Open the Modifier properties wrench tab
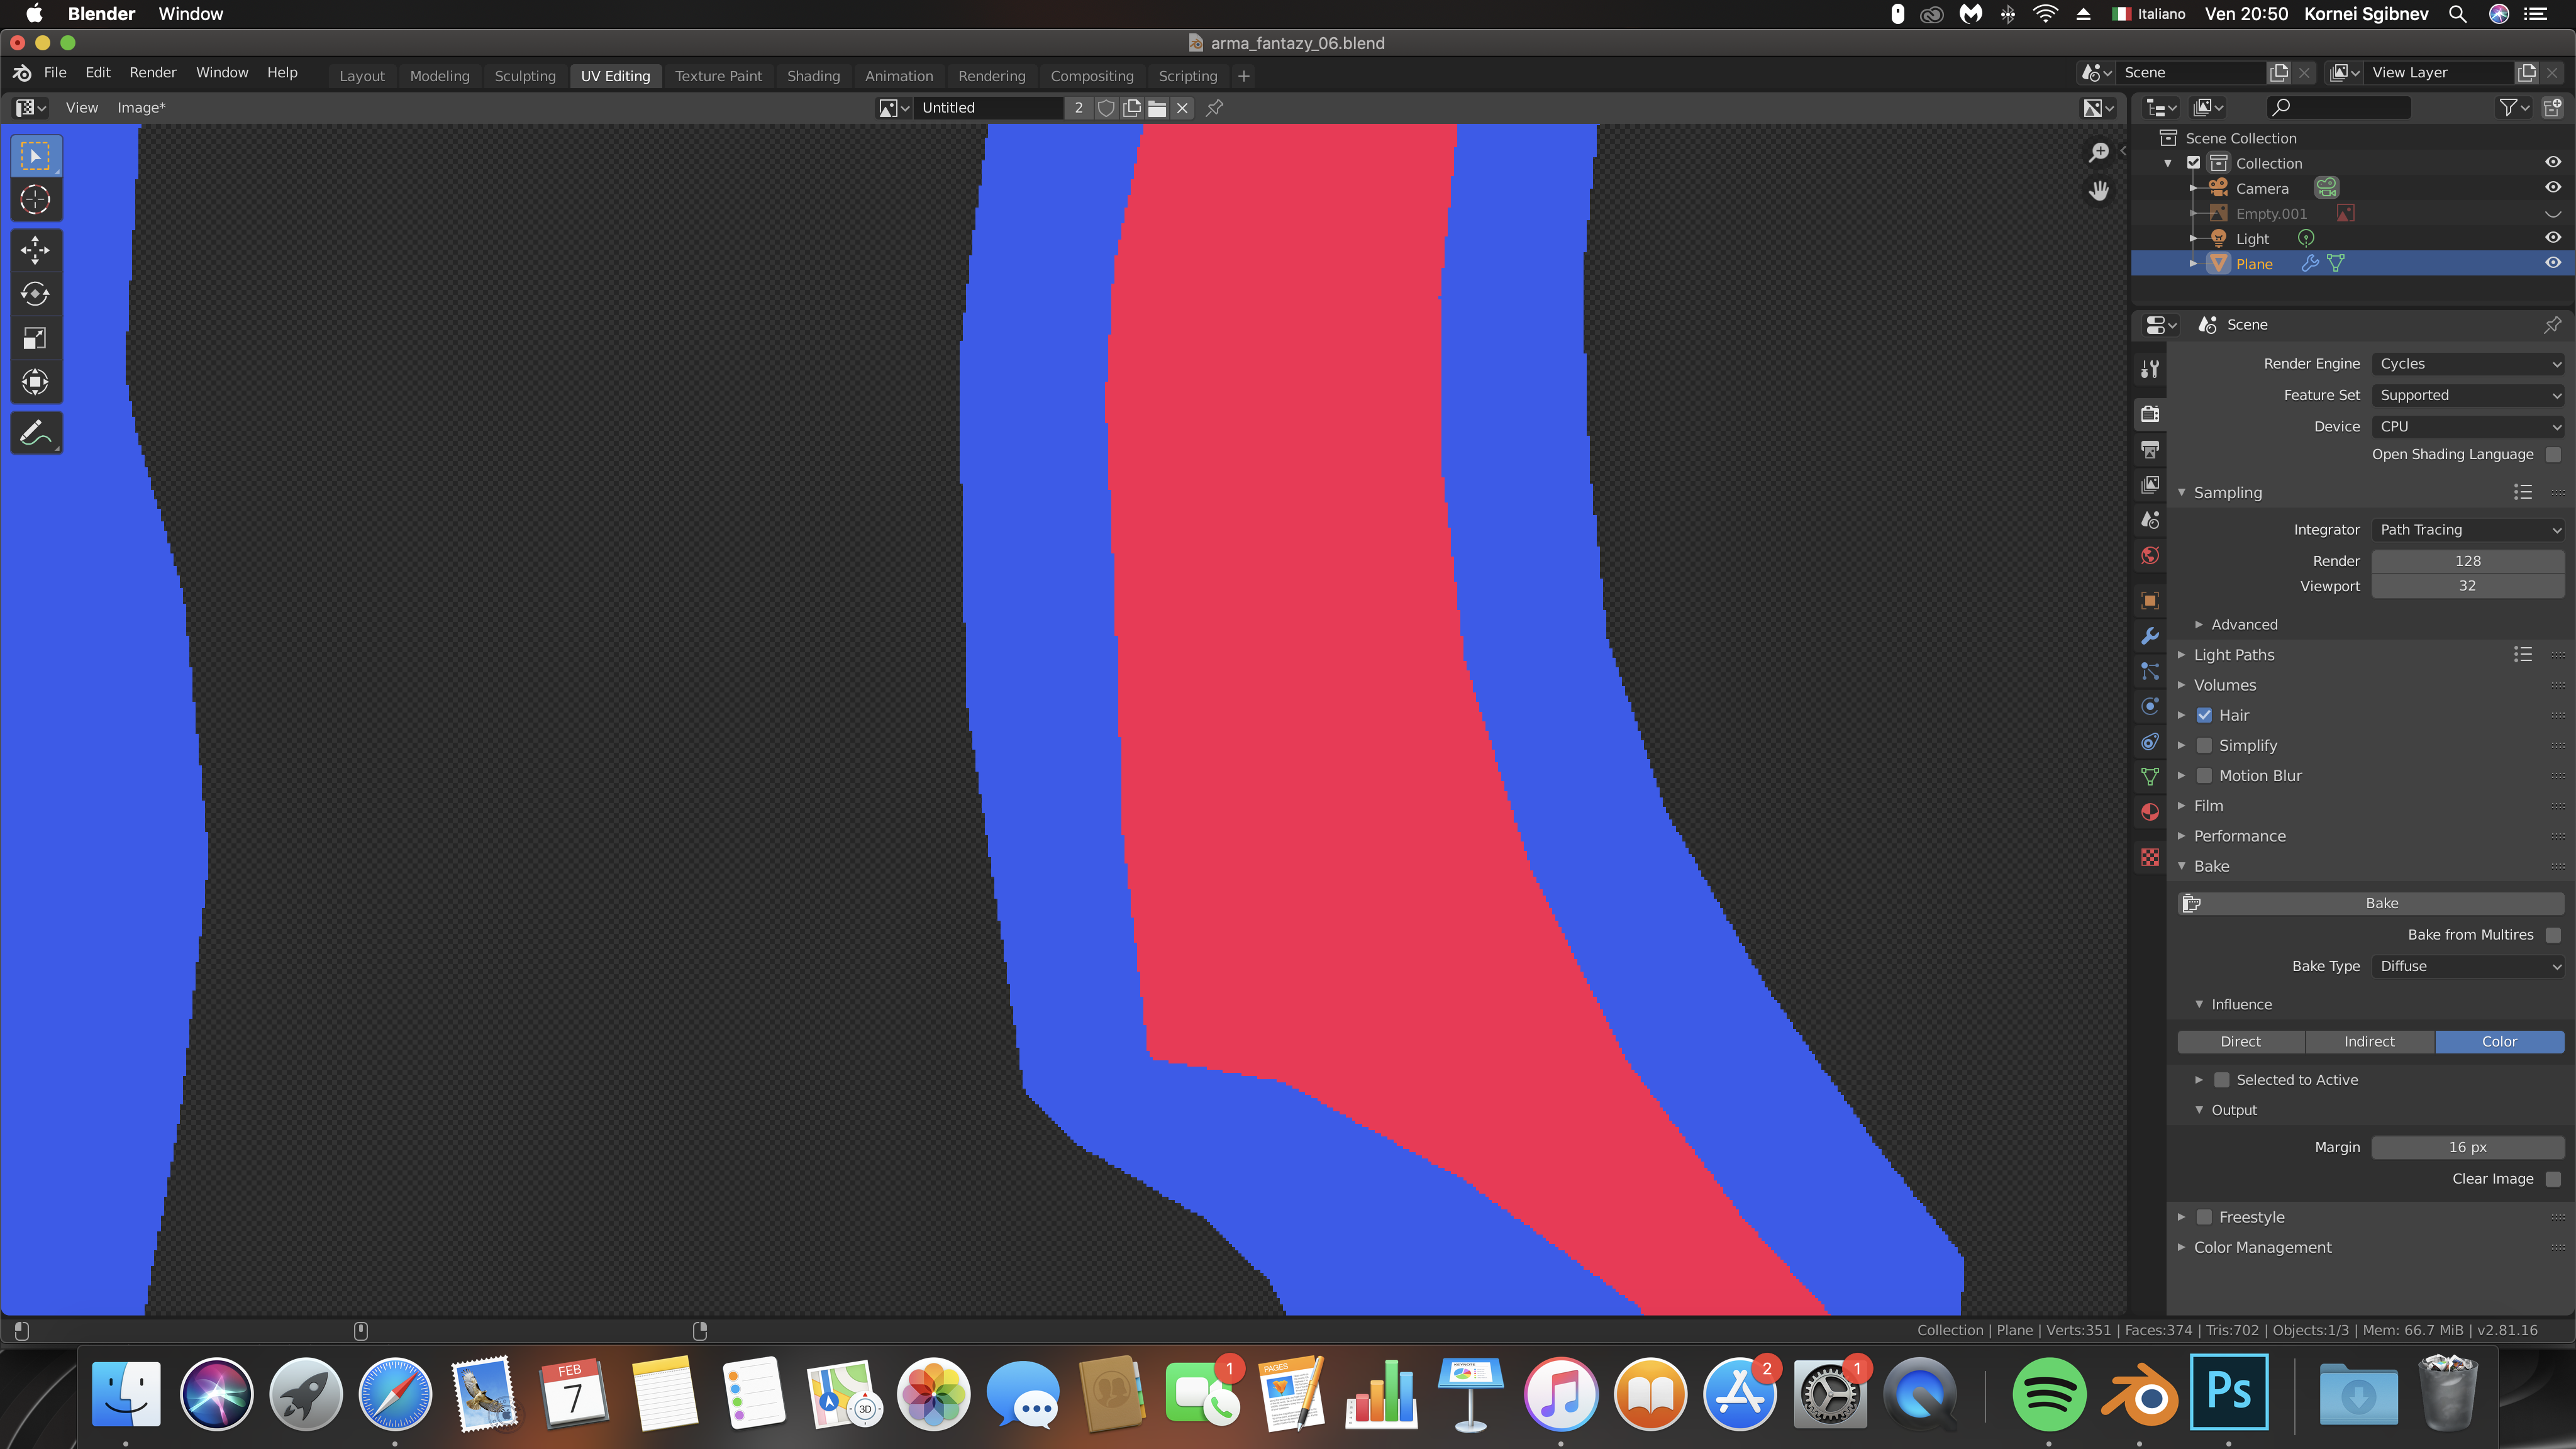The image size is (2576, 1449). [2150, 636]
